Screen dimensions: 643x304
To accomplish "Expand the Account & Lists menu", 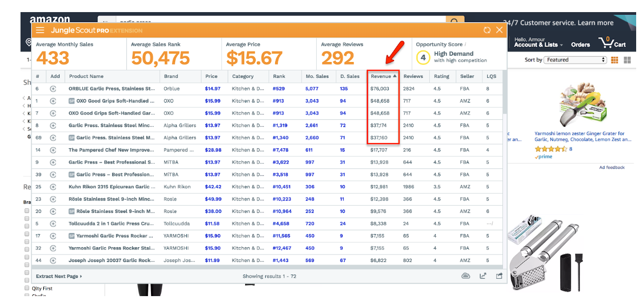I will pos(538,45).
